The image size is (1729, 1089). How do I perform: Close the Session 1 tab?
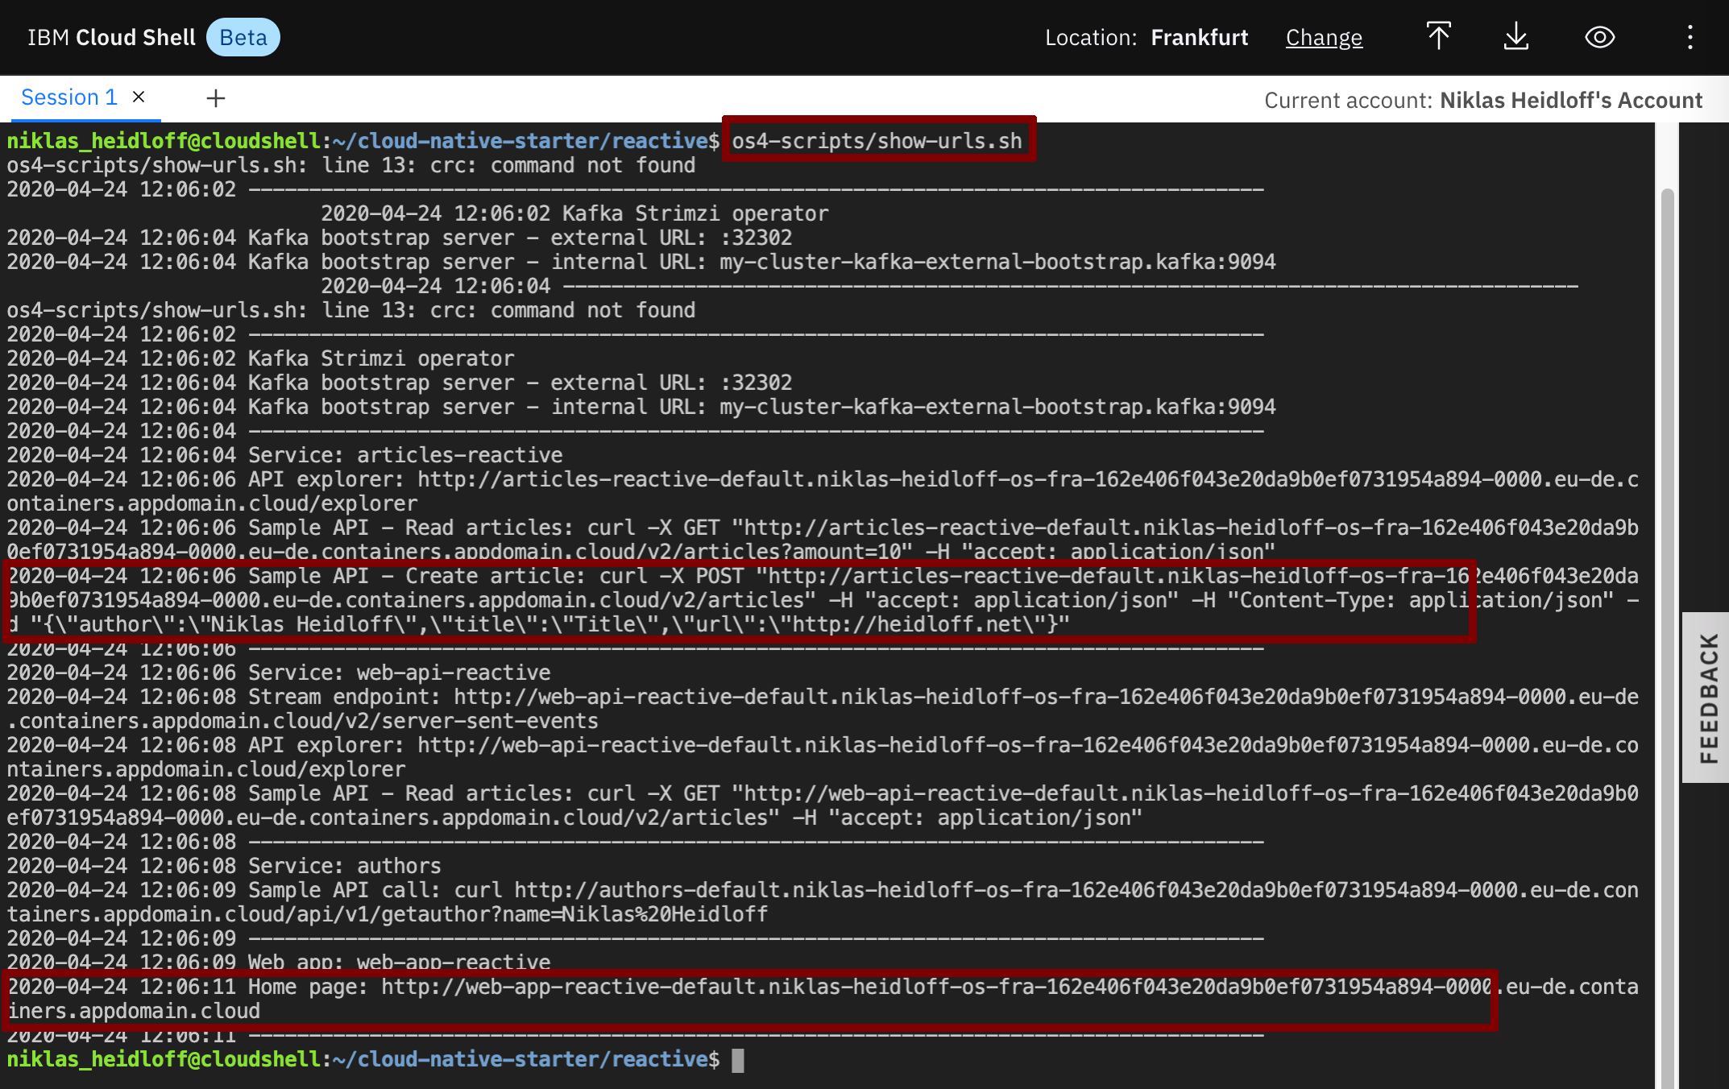(x=139, y=97)
